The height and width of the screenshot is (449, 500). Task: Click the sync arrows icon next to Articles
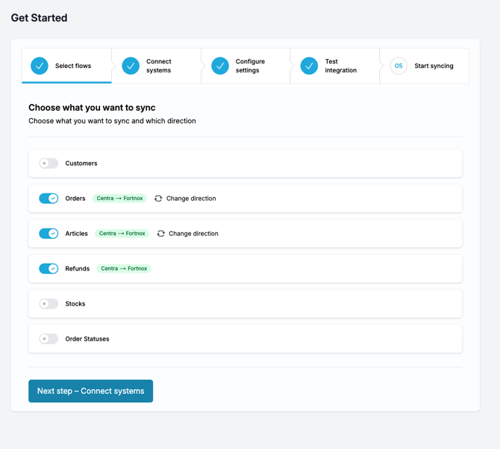160,234
